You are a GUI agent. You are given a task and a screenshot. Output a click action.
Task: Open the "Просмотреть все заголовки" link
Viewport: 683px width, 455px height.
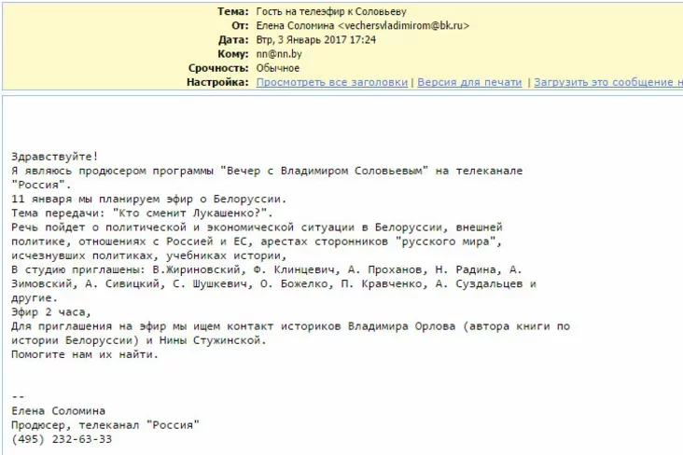(x=333, y=82)
